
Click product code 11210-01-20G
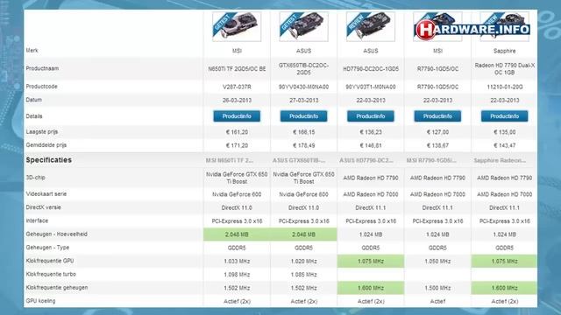pos(505,87)
